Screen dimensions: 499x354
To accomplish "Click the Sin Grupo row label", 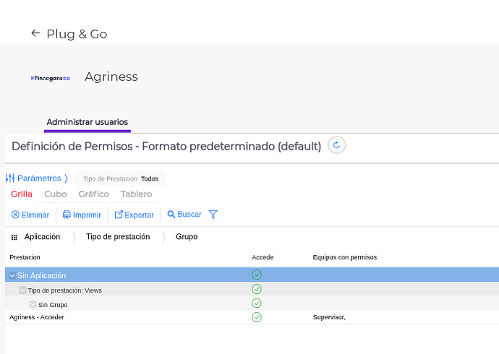I will point(53,305).
